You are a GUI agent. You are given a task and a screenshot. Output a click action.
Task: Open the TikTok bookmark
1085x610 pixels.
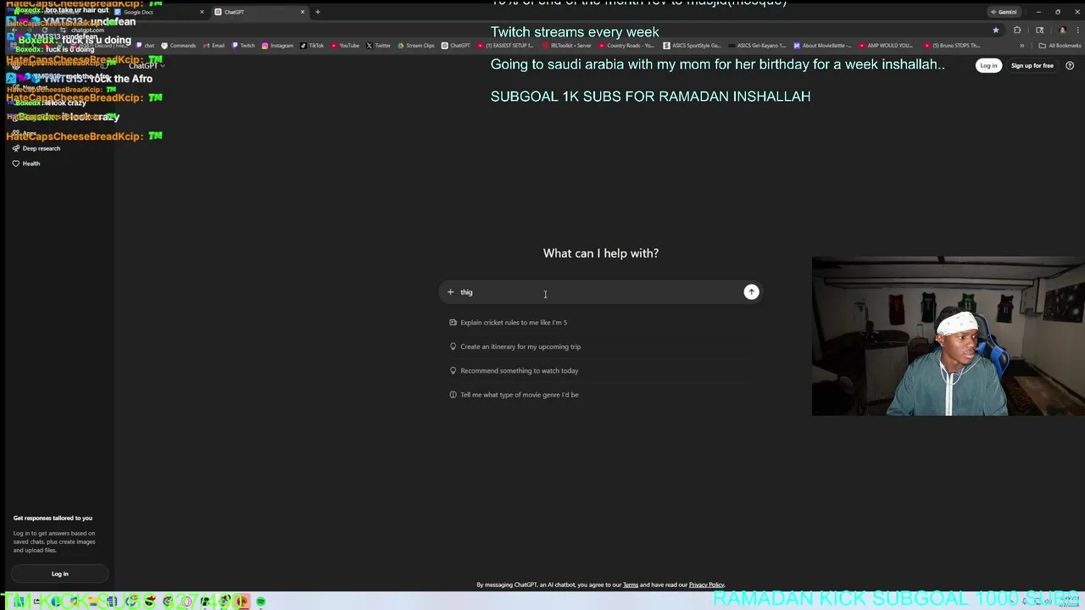tap(312, 46)
